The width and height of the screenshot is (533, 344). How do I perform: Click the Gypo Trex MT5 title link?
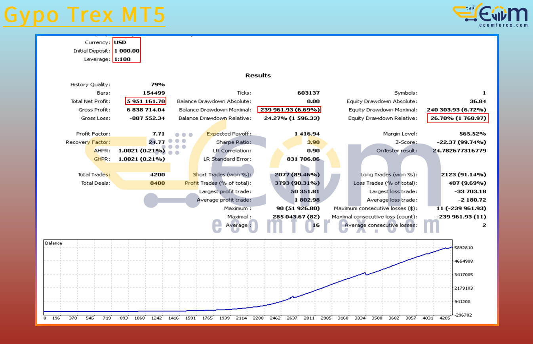pos(84,15)
